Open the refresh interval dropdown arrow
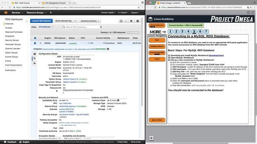The image size is (257, 144). (x=126, y=21)
